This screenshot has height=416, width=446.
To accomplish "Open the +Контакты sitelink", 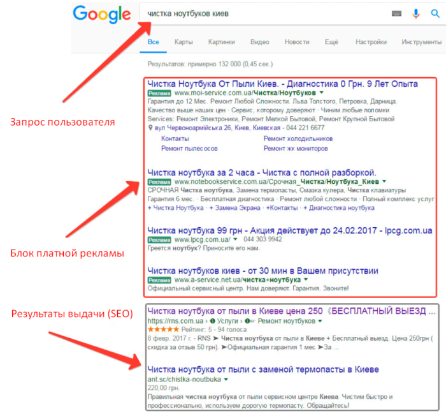I will point(282,208).
